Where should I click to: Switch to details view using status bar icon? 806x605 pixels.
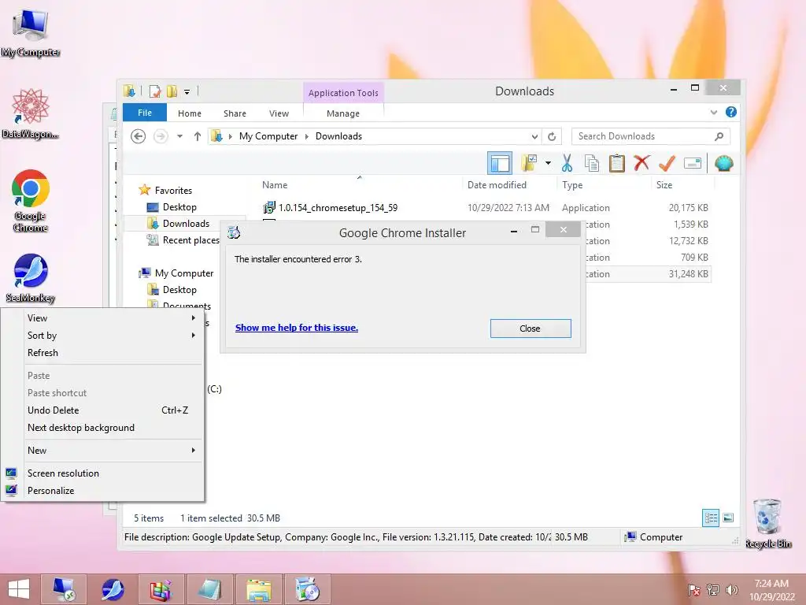(711, 518)
